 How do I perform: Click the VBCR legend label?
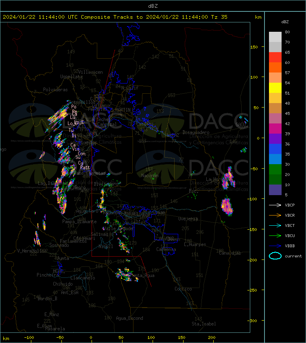pos(290,215)
